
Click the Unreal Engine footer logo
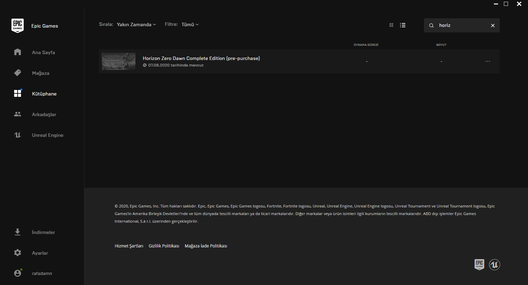tap(495, 265)
